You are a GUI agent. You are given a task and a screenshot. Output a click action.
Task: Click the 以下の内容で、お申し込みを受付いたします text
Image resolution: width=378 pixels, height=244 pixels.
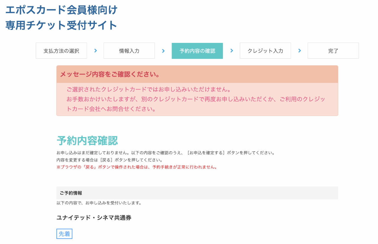pos(99,203)
